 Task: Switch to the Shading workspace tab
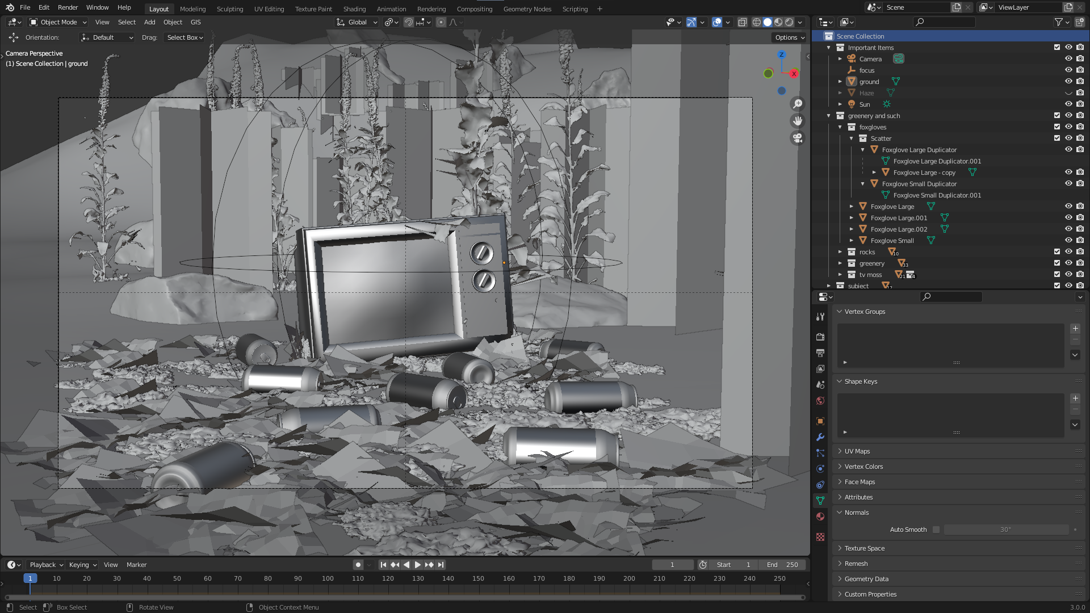[x=354, y=9]
